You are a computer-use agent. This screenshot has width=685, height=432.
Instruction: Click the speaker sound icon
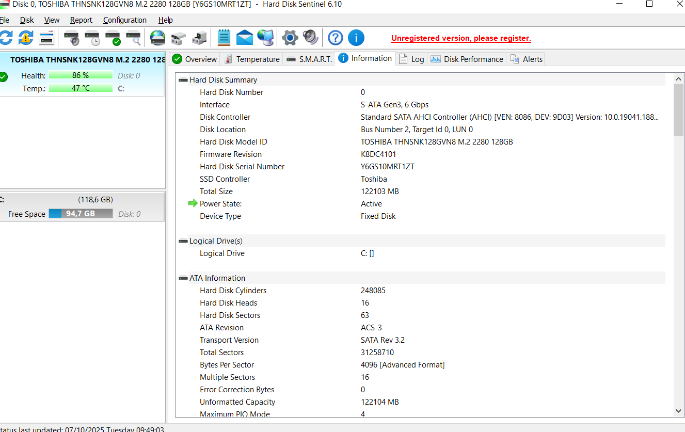310,38
